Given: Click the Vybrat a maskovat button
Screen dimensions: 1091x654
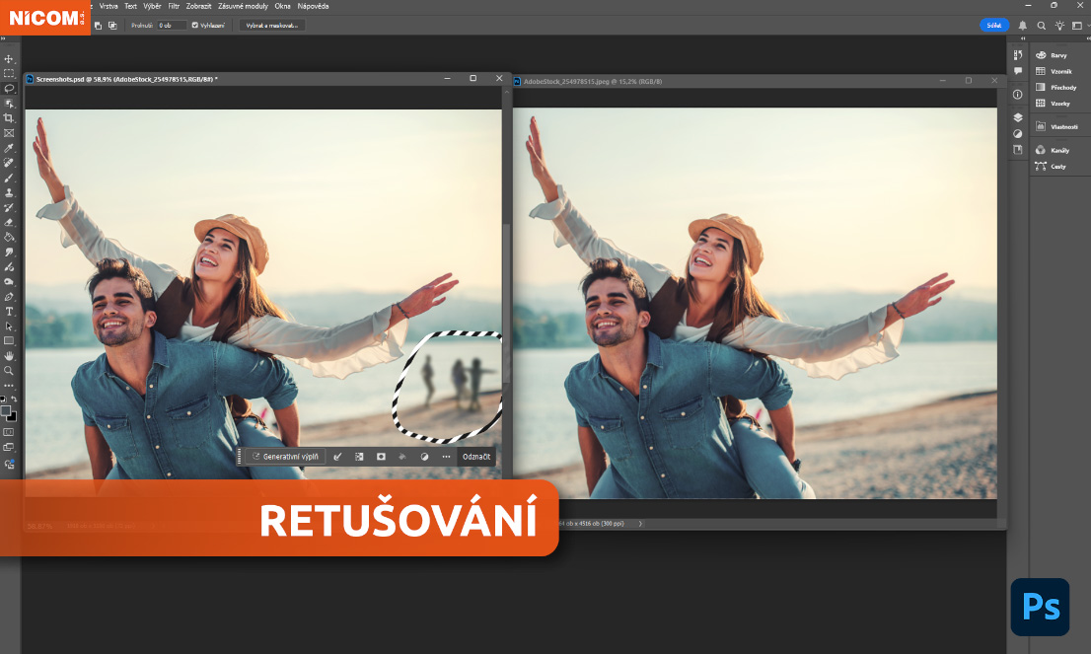Looking at the screenshot, I should click(272, 25).
